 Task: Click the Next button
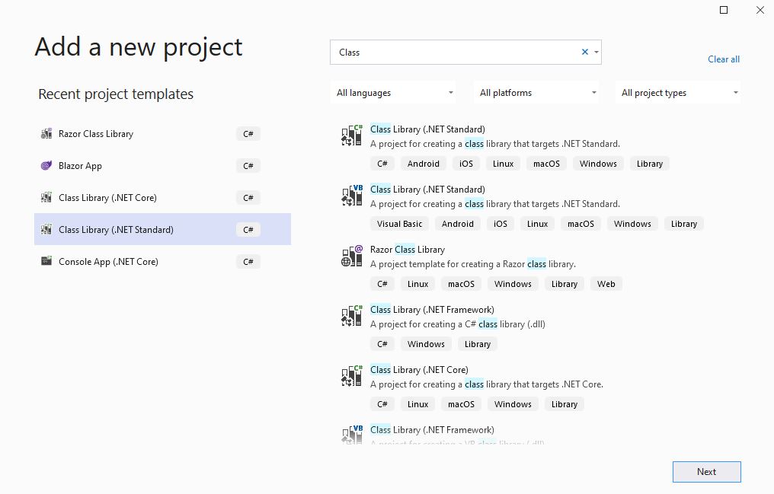point(706,472)
